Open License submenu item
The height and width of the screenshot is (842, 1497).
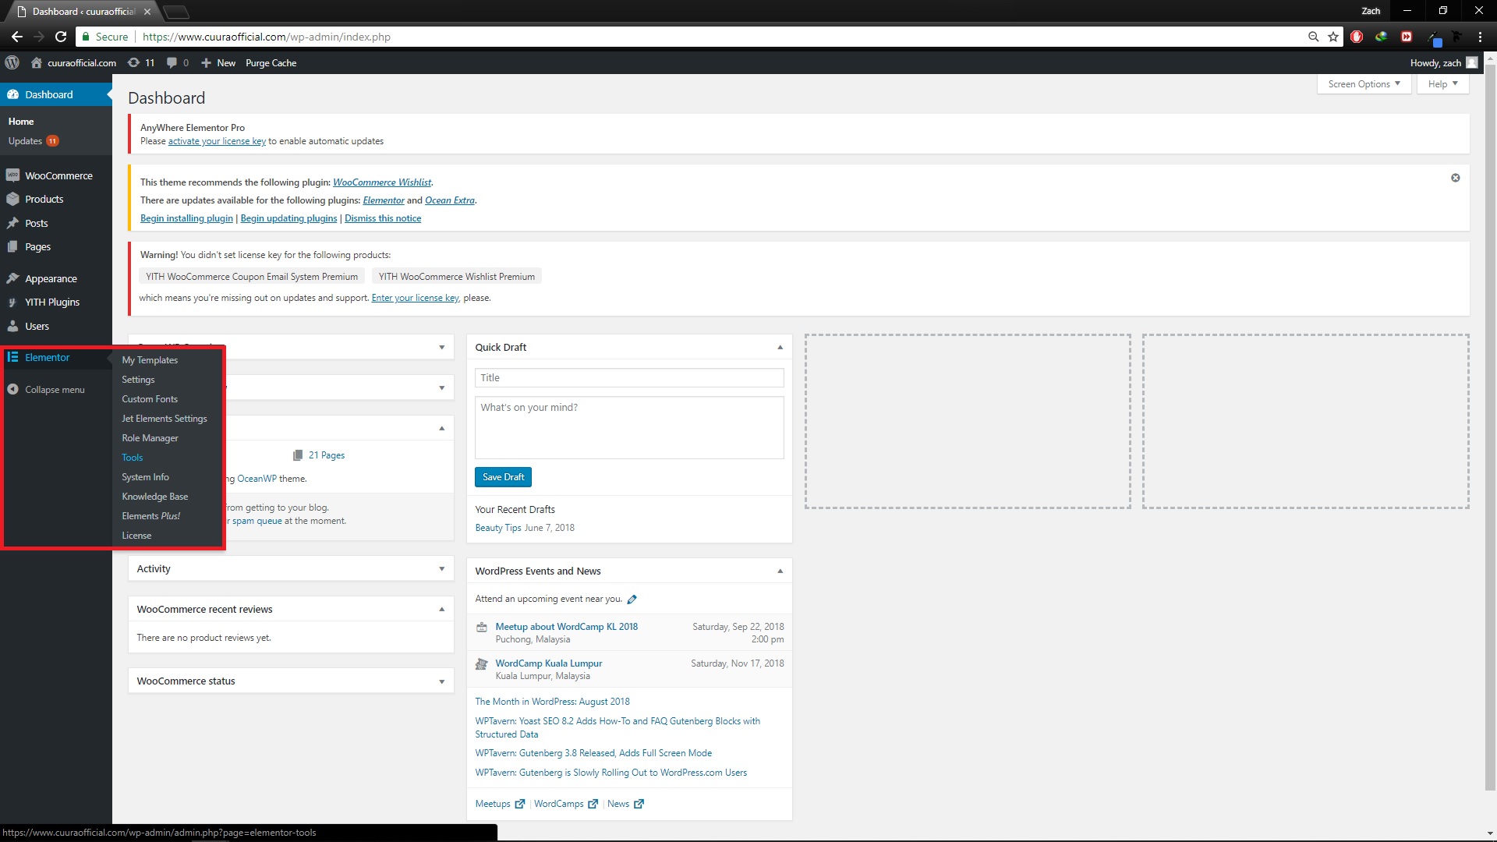click(136, 536)
